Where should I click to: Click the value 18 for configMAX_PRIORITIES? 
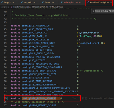(78, 40)
